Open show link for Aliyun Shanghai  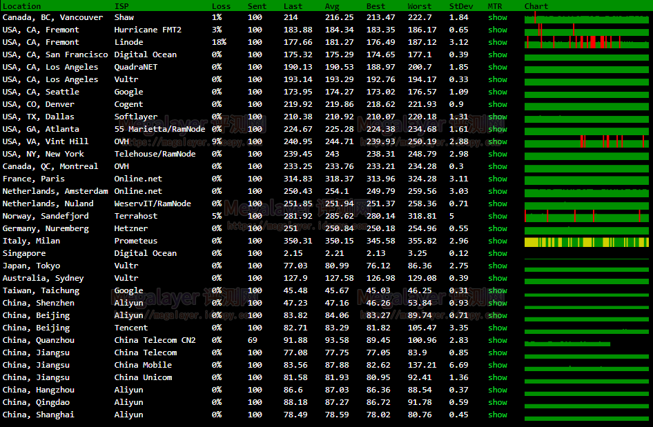(498, 415)
